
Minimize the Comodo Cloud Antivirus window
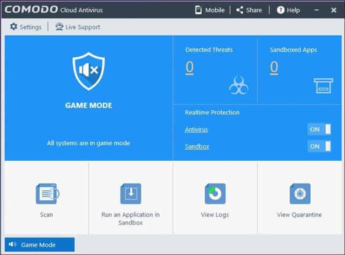(317, 10)
